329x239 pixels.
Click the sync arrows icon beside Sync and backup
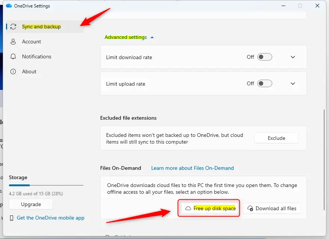pyautogui.click(x=13, y=27)
